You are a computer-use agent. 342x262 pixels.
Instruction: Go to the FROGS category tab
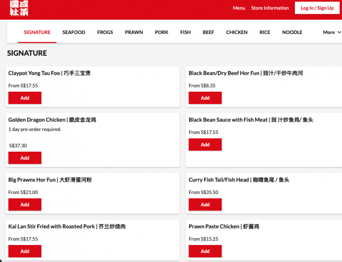coord(105,32)
